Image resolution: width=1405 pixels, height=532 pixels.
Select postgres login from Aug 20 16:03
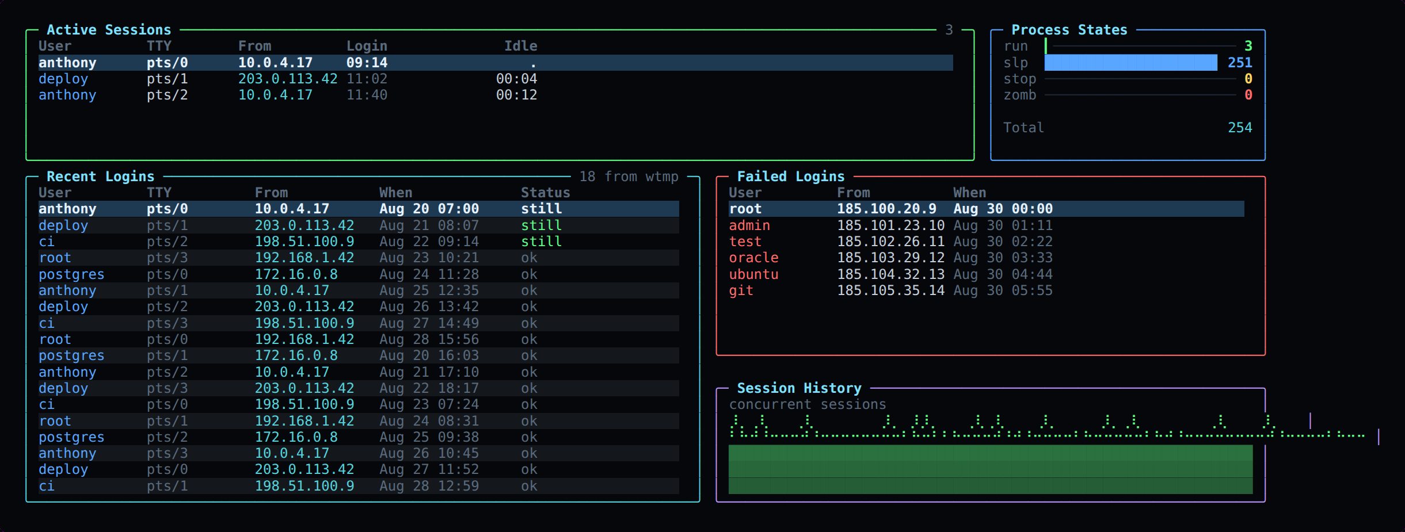(359, 355)
